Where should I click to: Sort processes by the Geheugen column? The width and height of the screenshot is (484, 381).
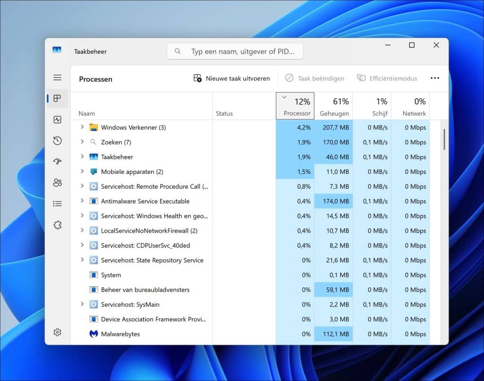pos(335,106)
